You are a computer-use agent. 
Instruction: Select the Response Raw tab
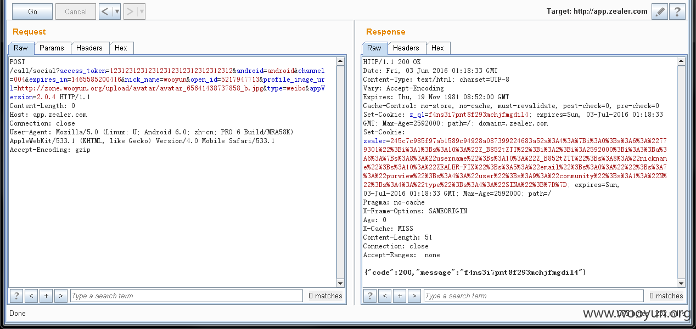pos(374,48)
